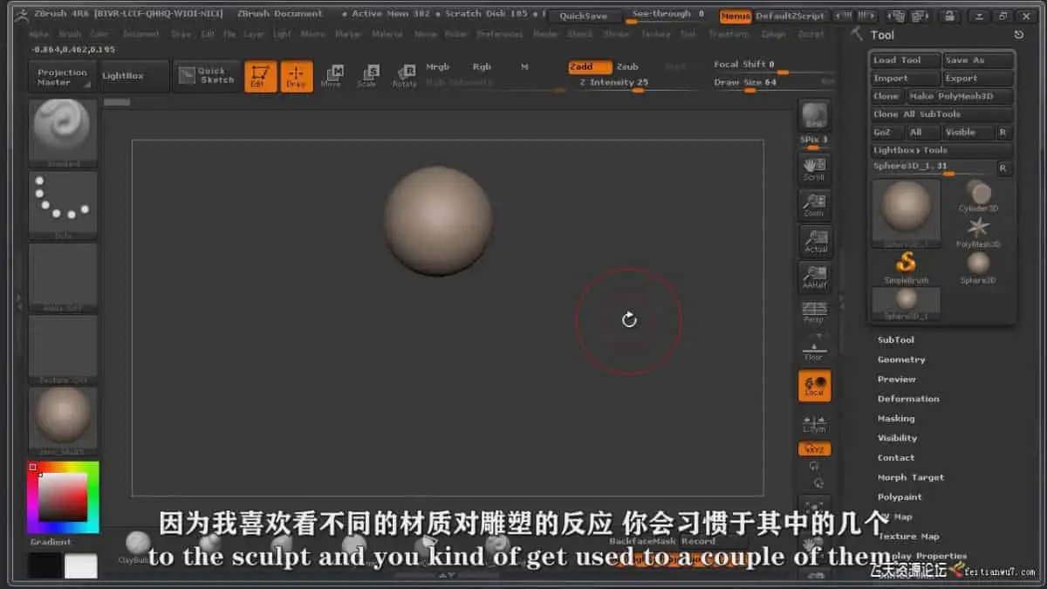Activate the Edit mode button

point(260,77)
